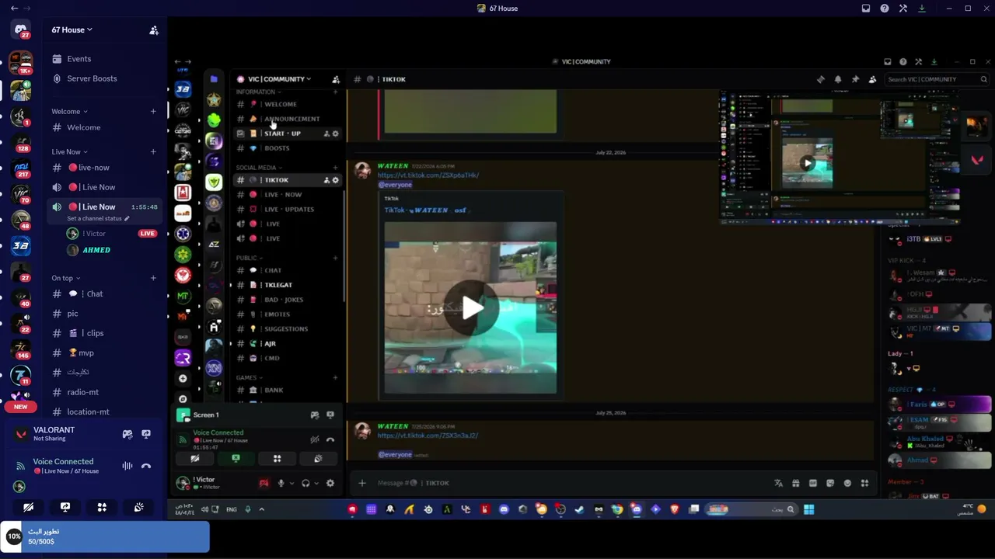
Task: Collapse PUBLIC category in stream
Action: [249, 258]
